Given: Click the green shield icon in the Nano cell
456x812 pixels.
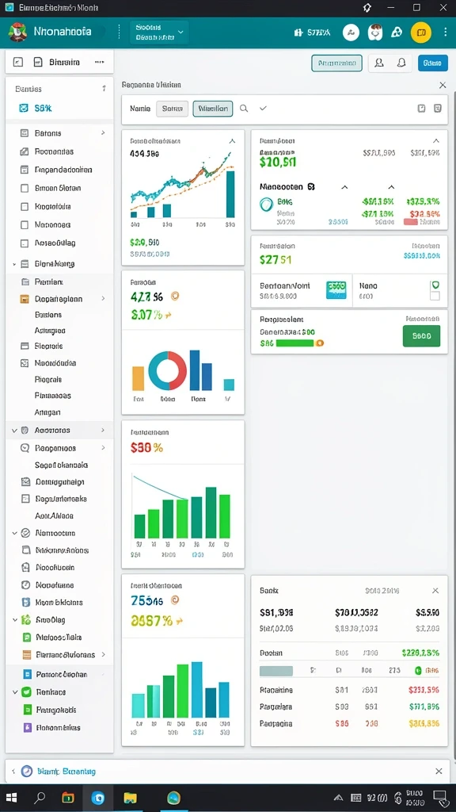Looking at the screenshot, I should [435, 285].
